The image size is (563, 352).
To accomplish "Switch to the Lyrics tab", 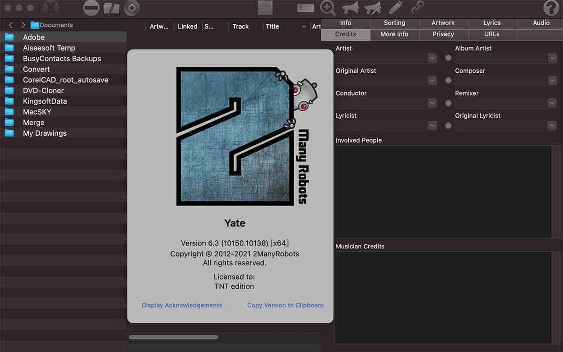I will coord(492,23).
